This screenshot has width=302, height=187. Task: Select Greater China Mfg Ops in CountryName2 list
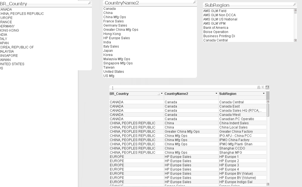tap(121, 30)
